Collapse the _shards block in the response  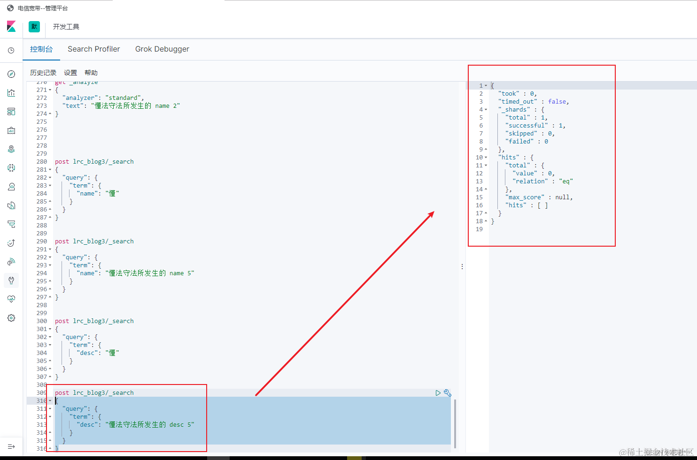[x=486, y=110]
